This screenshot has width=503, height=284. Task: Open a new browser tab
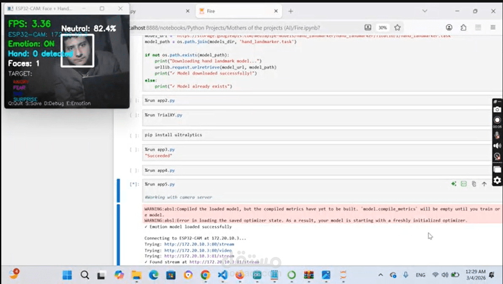click(x=291, y=11)
